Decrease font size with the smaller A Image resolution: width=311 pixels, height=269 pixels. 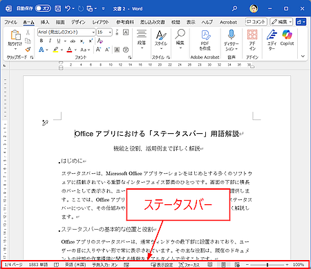(107, 50)
